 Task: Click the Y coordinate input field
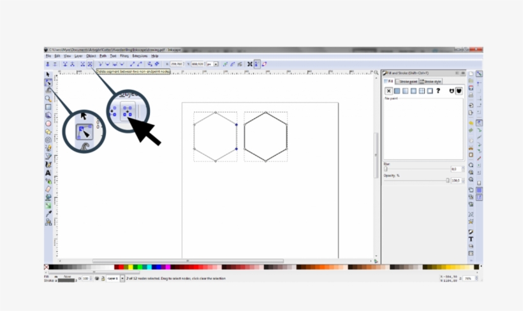(198, 64)
